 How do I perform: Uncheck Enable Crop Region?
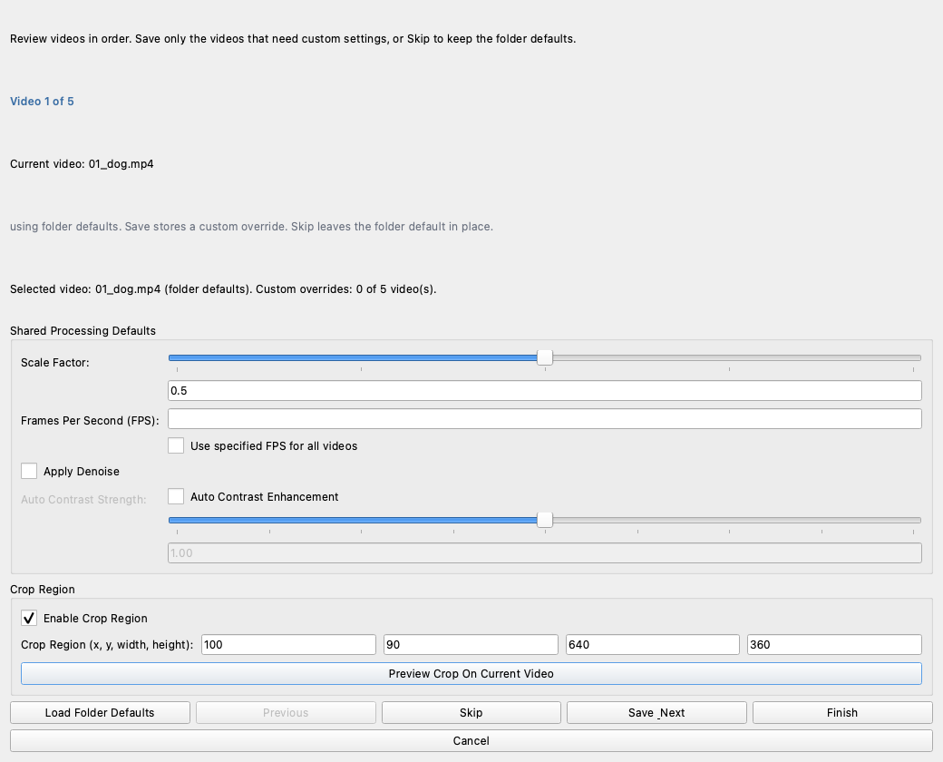coord(28,618)
